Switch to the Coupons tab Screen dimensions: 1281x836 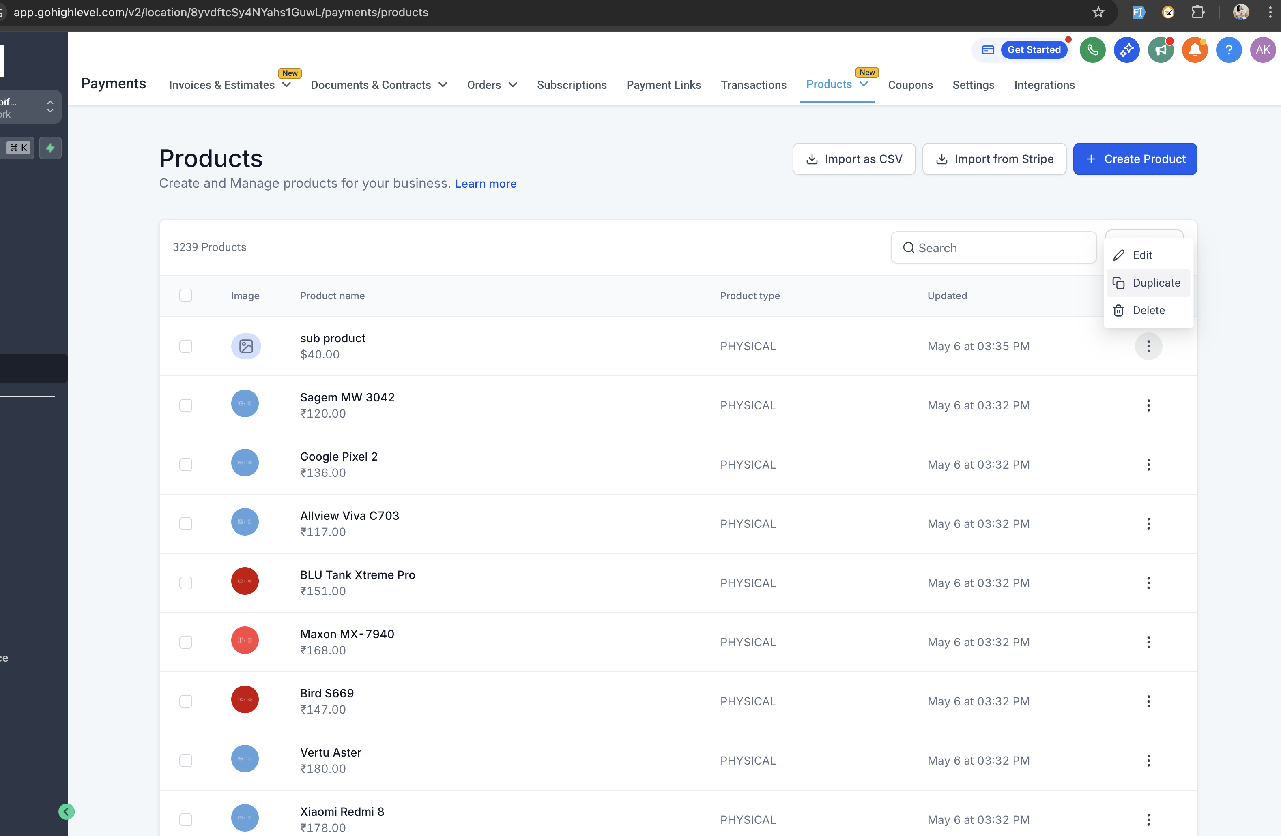pos(909,85)
